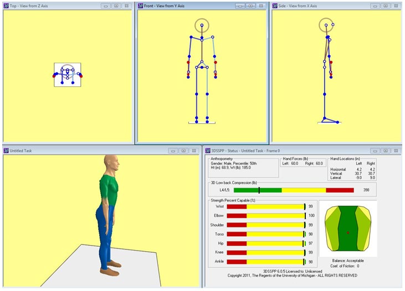Click the Vertical row in Hand Locations
This screenshot has width=405, height=291.
pos(352,174)
